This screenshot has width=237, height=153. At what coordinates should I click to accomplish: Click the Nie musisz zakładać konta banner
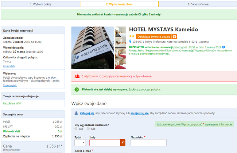(x=119, y=15)
